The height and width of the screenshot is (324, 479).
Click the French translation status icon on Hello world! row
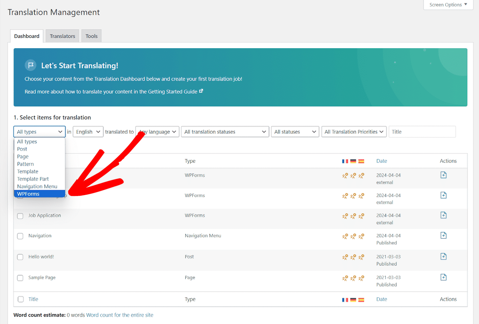click(x=345, y=257)
